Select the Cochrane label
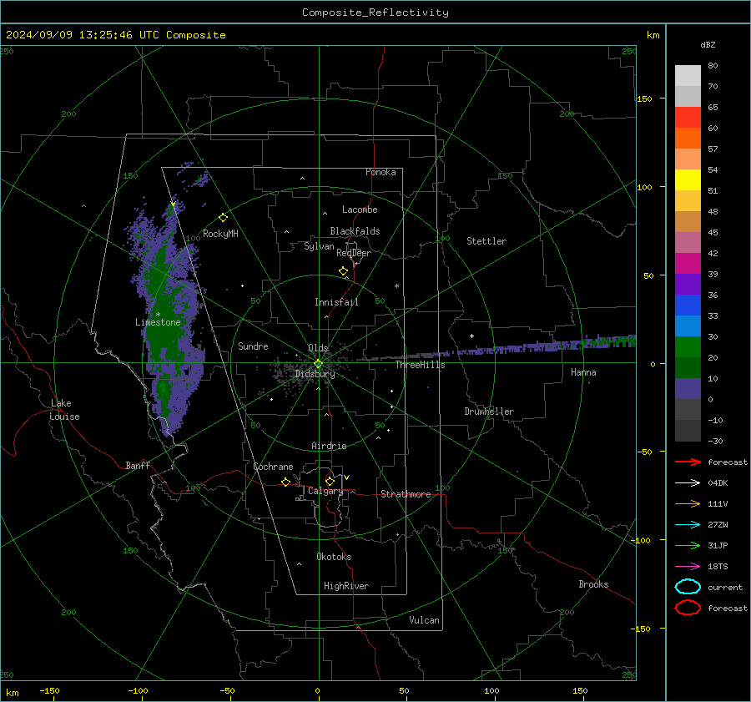The image size is (751, 702). tap(273, 467)
